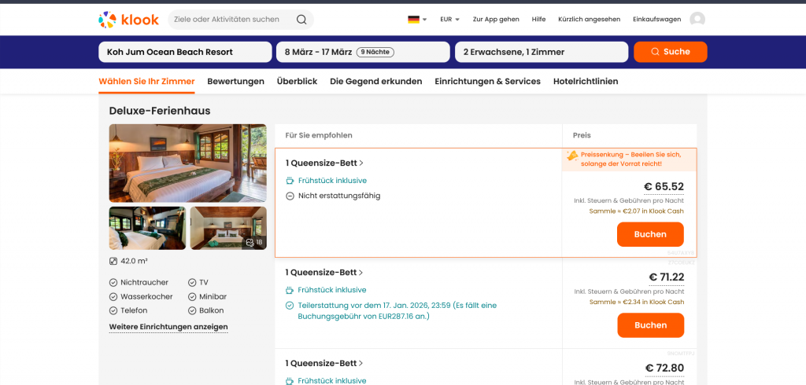The height and width of the screenshot is (385, 806).
Task: Click 'Weitere Einrichtungen anzeigen' link
Action: tap(168, 327)
